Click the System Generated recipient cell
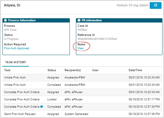164x118 pixels. pyautogui.click(x=76, y=114)
